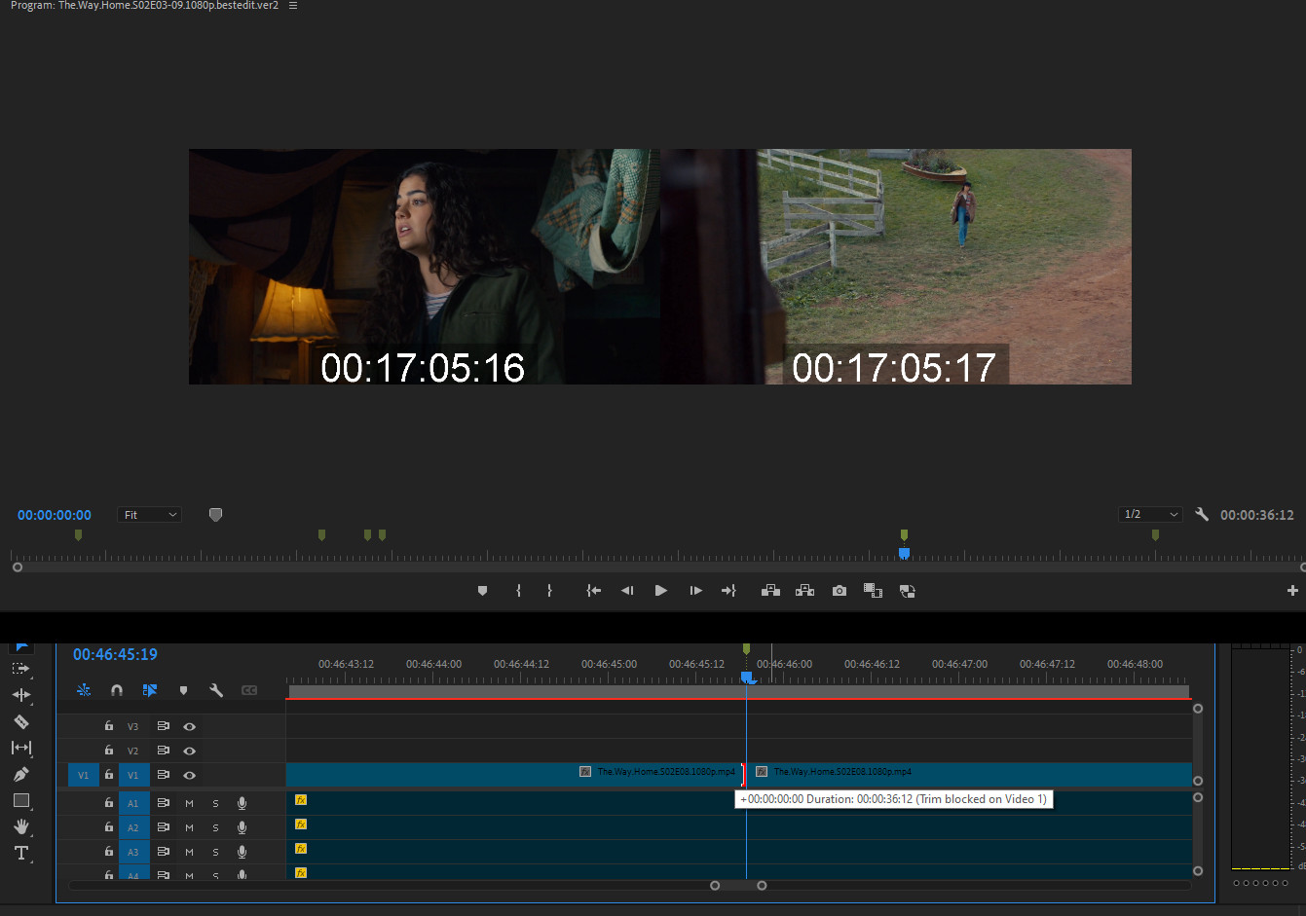Select the Slip tool
The width and height of the screenshot is (1306, 916).
tap(20, 748)
